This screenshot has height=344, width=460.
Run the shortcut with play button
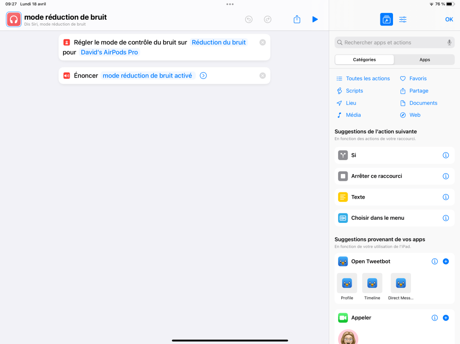pyautogui.click(x=315, y=19)
